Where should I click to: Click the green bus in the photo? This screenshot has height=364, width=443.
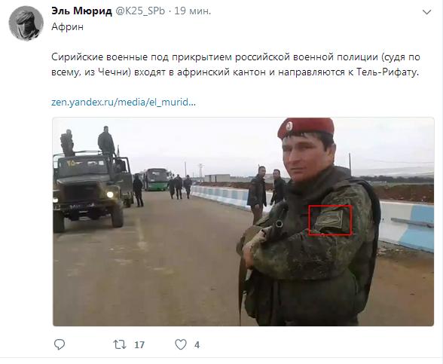point(157,179)
